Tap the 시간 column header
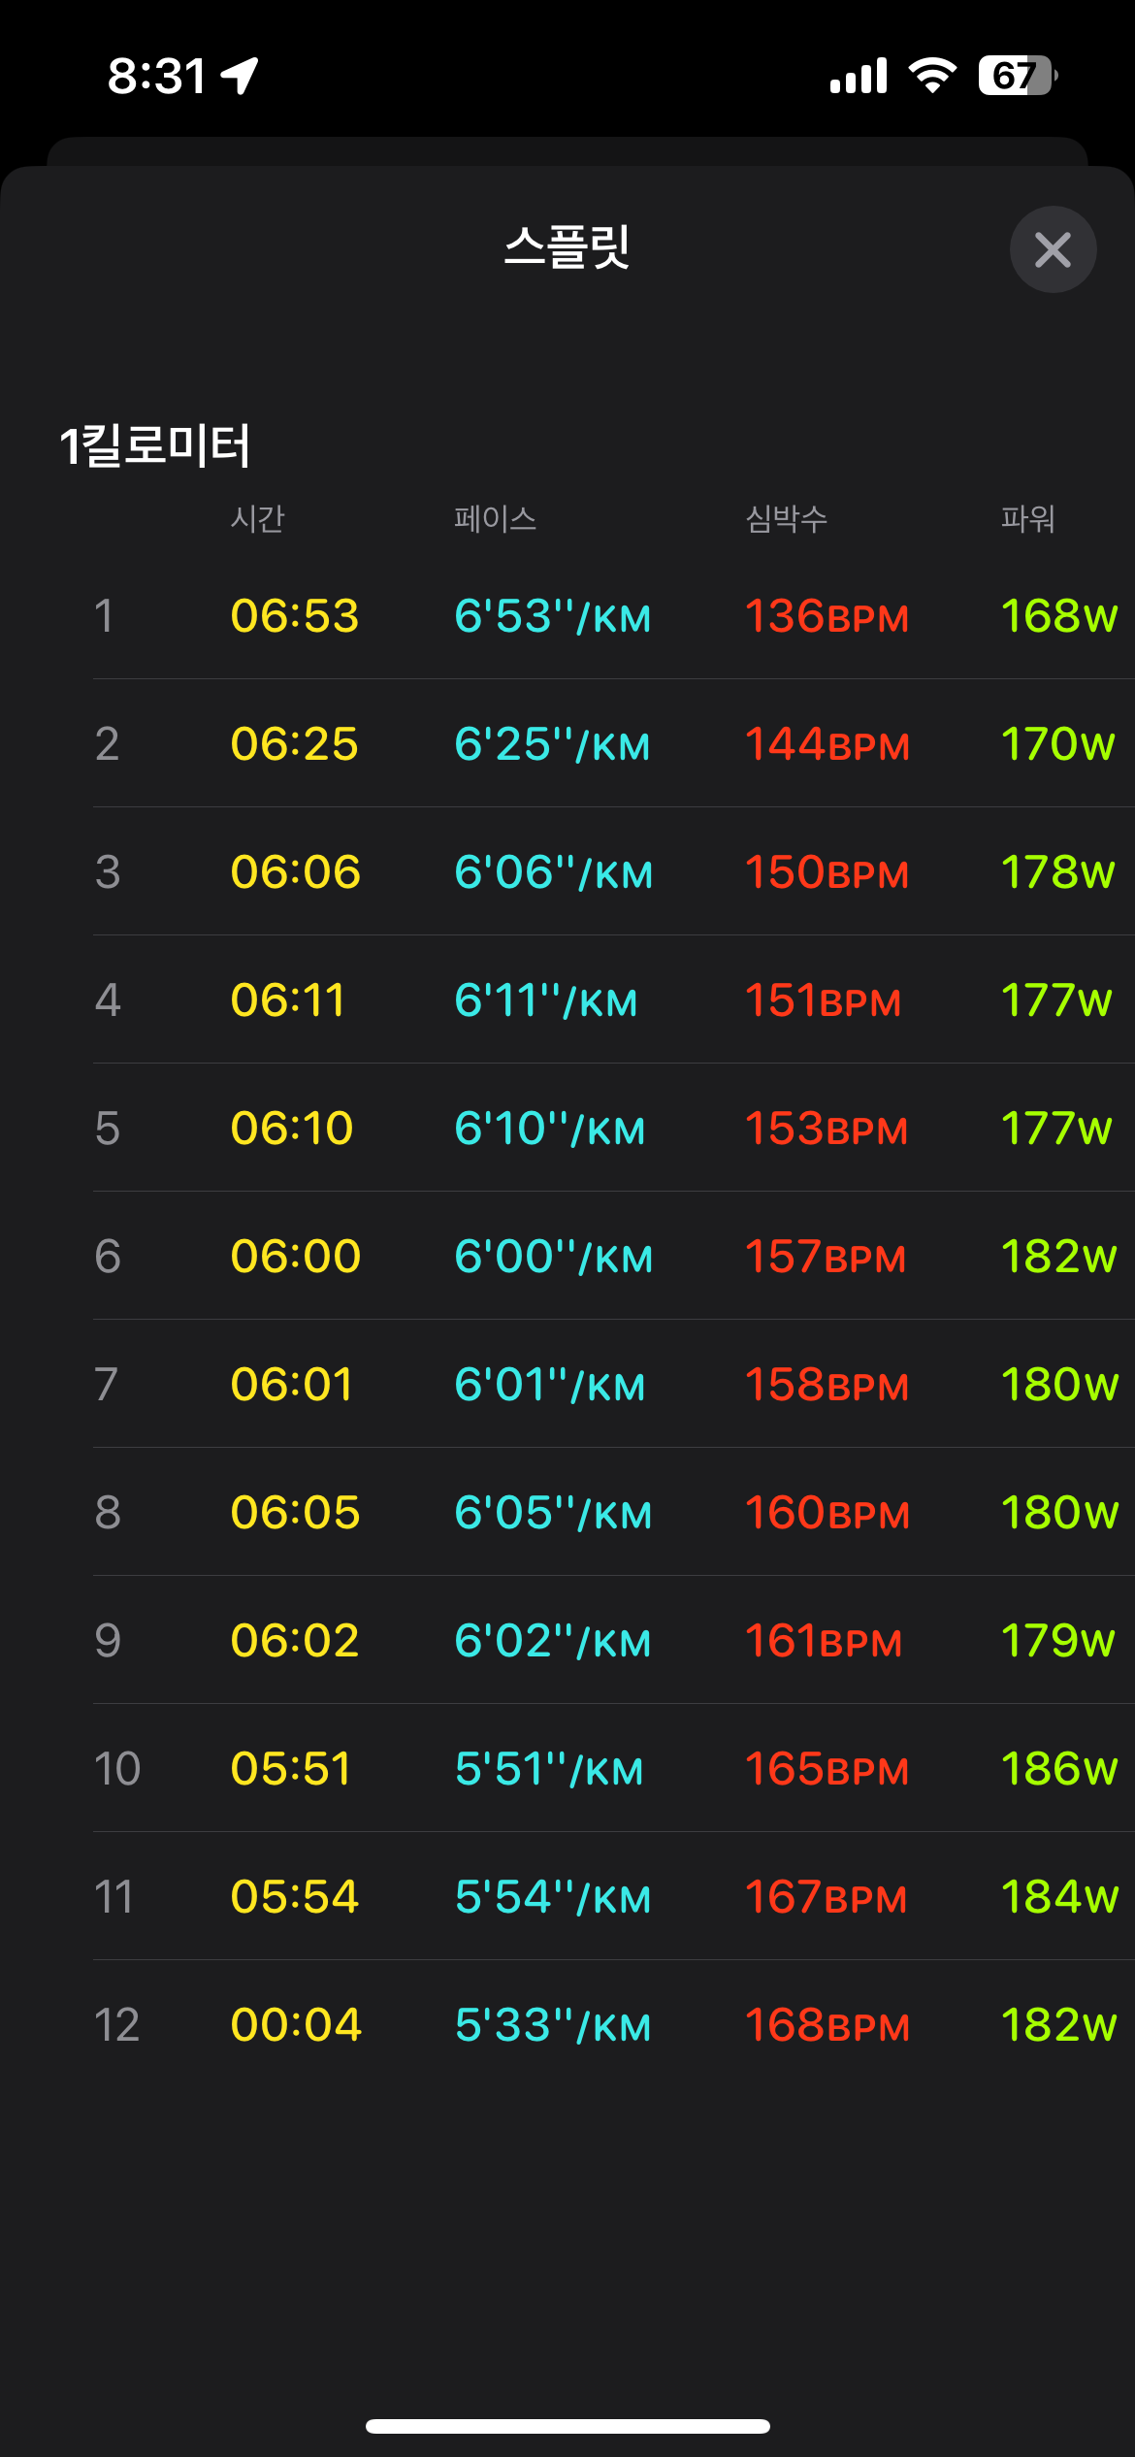 click(257, 519)
